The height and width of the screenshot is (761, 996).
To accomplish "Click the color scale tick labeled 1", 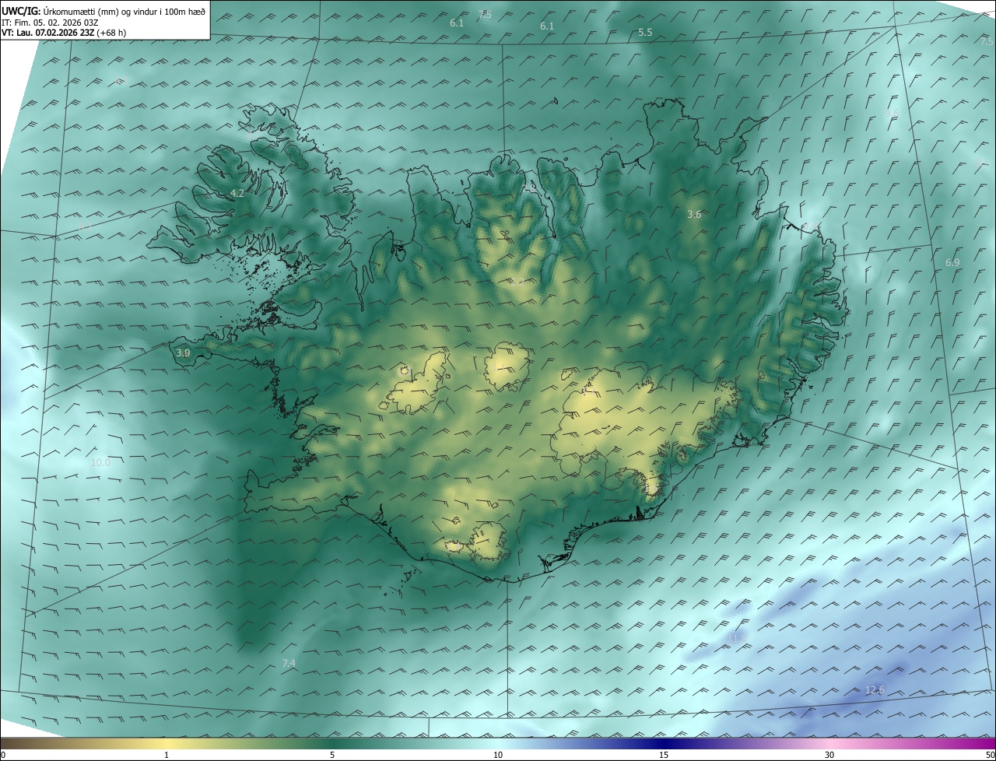I will click(167, 755).
